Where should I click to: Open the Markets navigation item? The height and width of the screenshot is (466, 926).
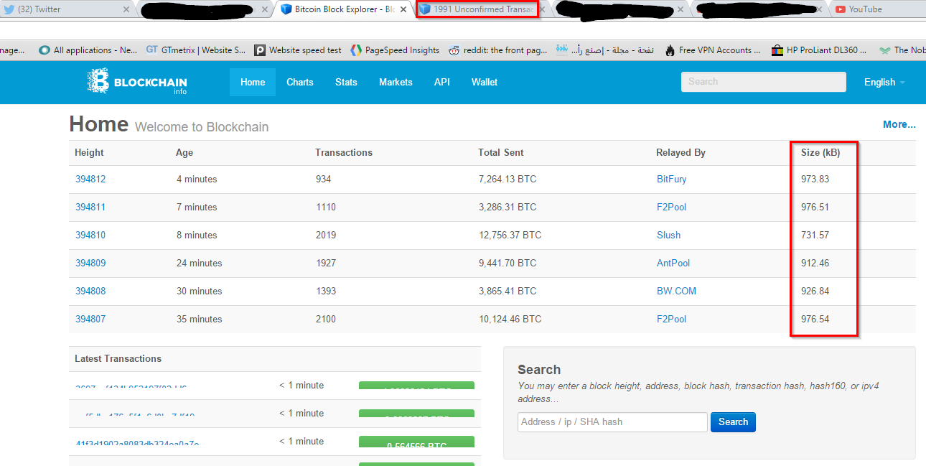click(x=396, y=82)
